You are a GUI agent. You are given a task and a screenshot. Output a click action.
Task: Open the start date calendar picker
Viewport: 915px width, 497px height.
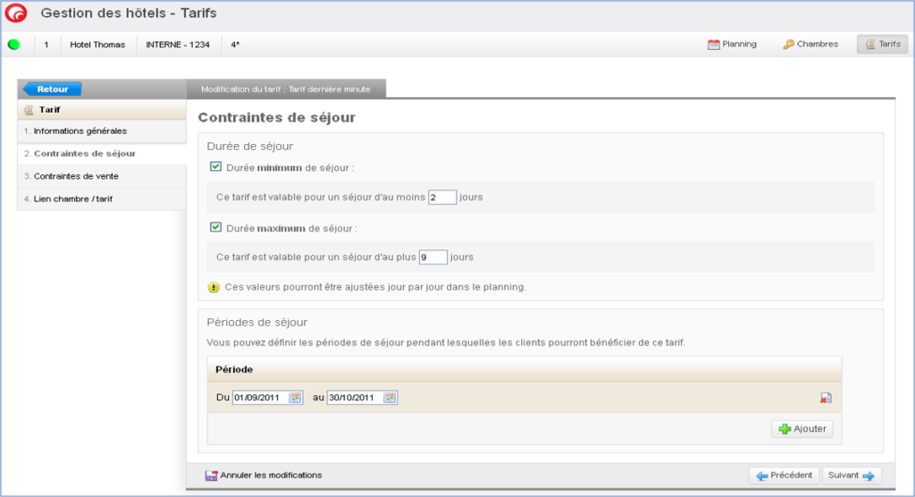coord(295,398)
